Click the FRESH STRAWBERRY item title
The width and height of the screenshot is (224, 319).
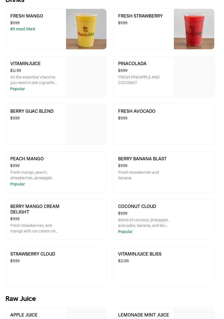tap(140, 16)
